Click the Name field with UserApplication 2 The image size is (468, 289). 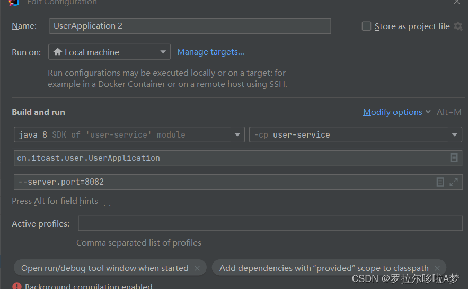click(190, 26)
